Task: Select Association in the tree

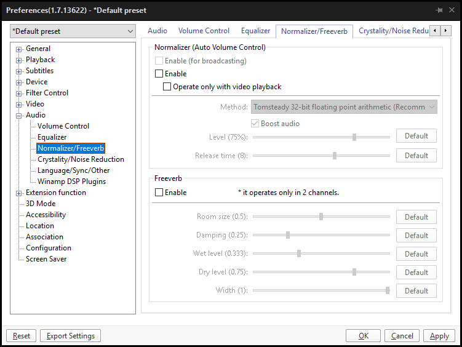Action: click(x=44, y=237)
